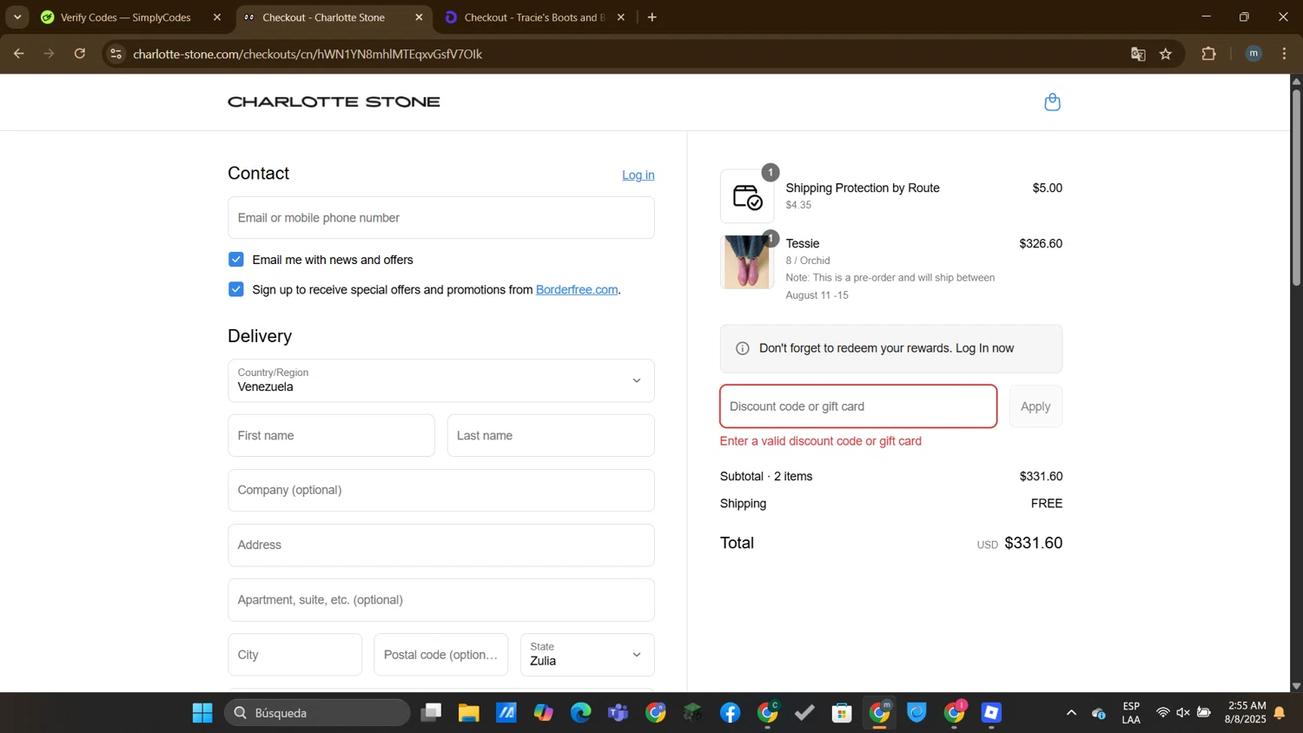Open the Wi-Fi network tray icon

click(1162, 713)
